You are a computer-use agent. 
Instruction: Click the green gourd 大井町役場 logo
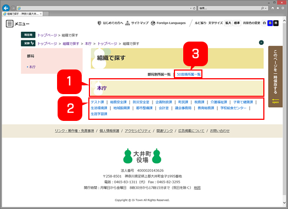coord(142,156)
